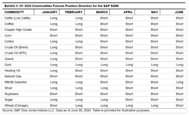The image size is (189, 115).
Task: Click Silver's March position cell
Action: pos(104,88)
